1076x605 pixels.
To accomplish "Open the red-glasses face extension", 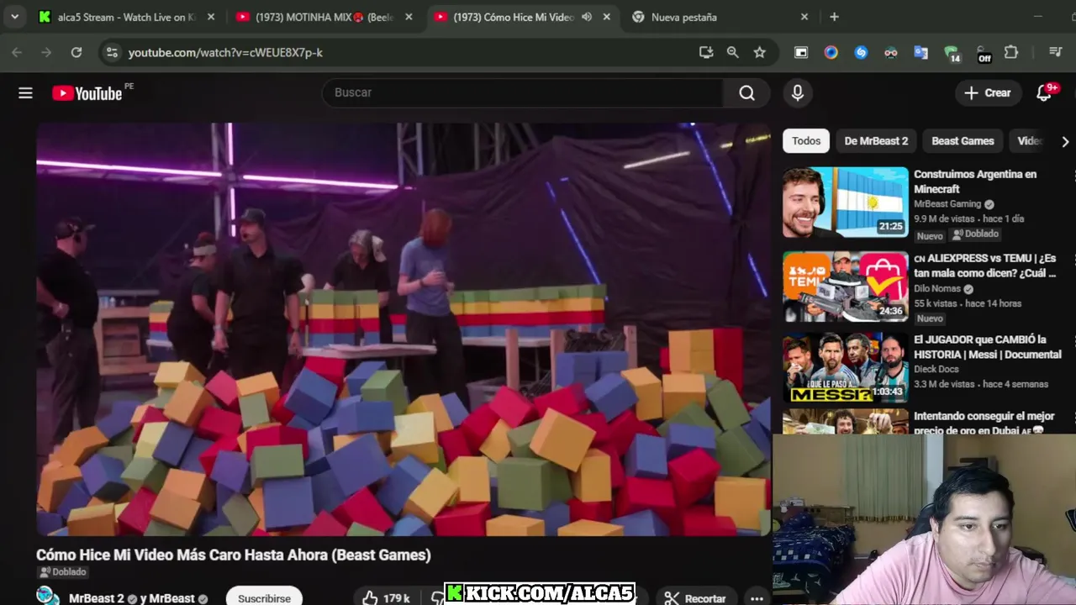I will coord(891,52).
